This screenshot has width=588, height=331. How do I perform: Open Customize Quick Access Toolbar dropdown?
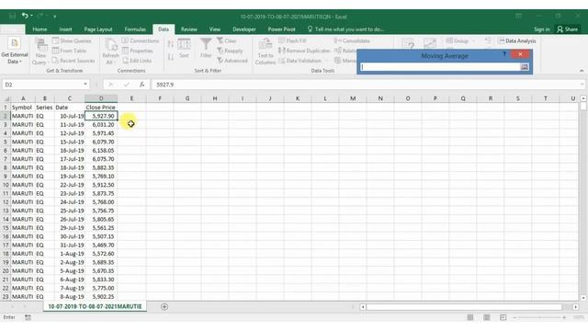tap(55, 17)
